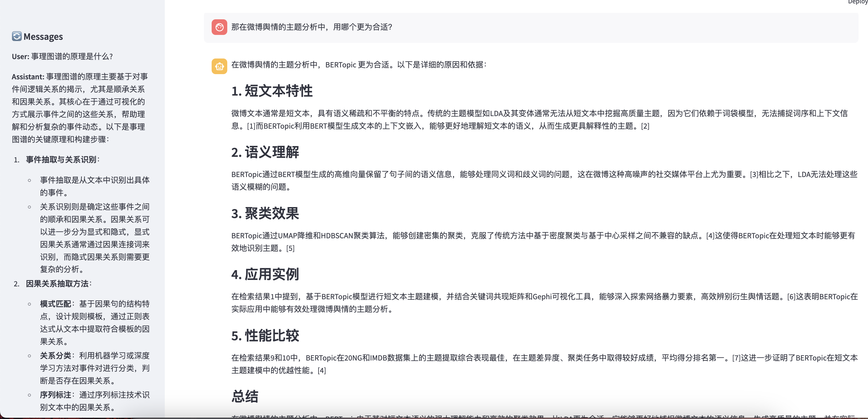Click citation [2] in 短文本特性 paragraph

coord(645,126)
